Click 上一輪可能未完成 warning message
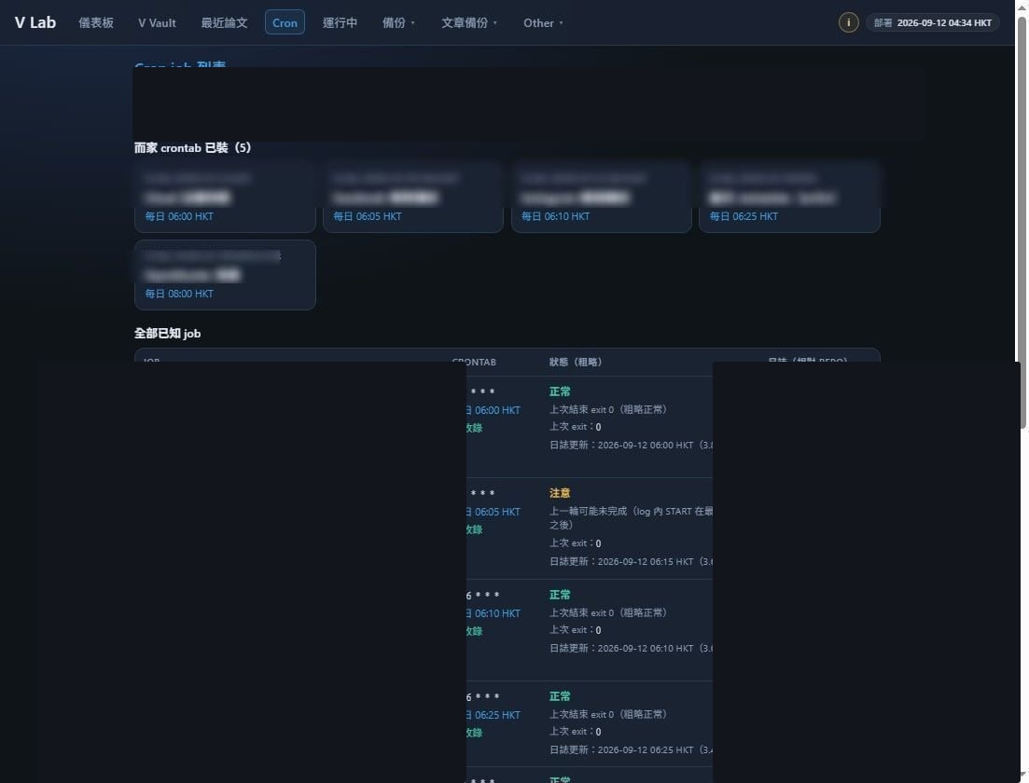 (631, 517)
